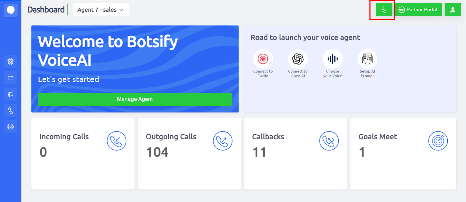466x202 pixels.
Task: Click the add-folder icon in sidebar
Action: [x=11, y=78]
